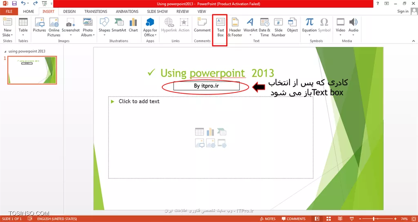Click the 74% zoom level

pyautogui.click(x=404, y=219)
